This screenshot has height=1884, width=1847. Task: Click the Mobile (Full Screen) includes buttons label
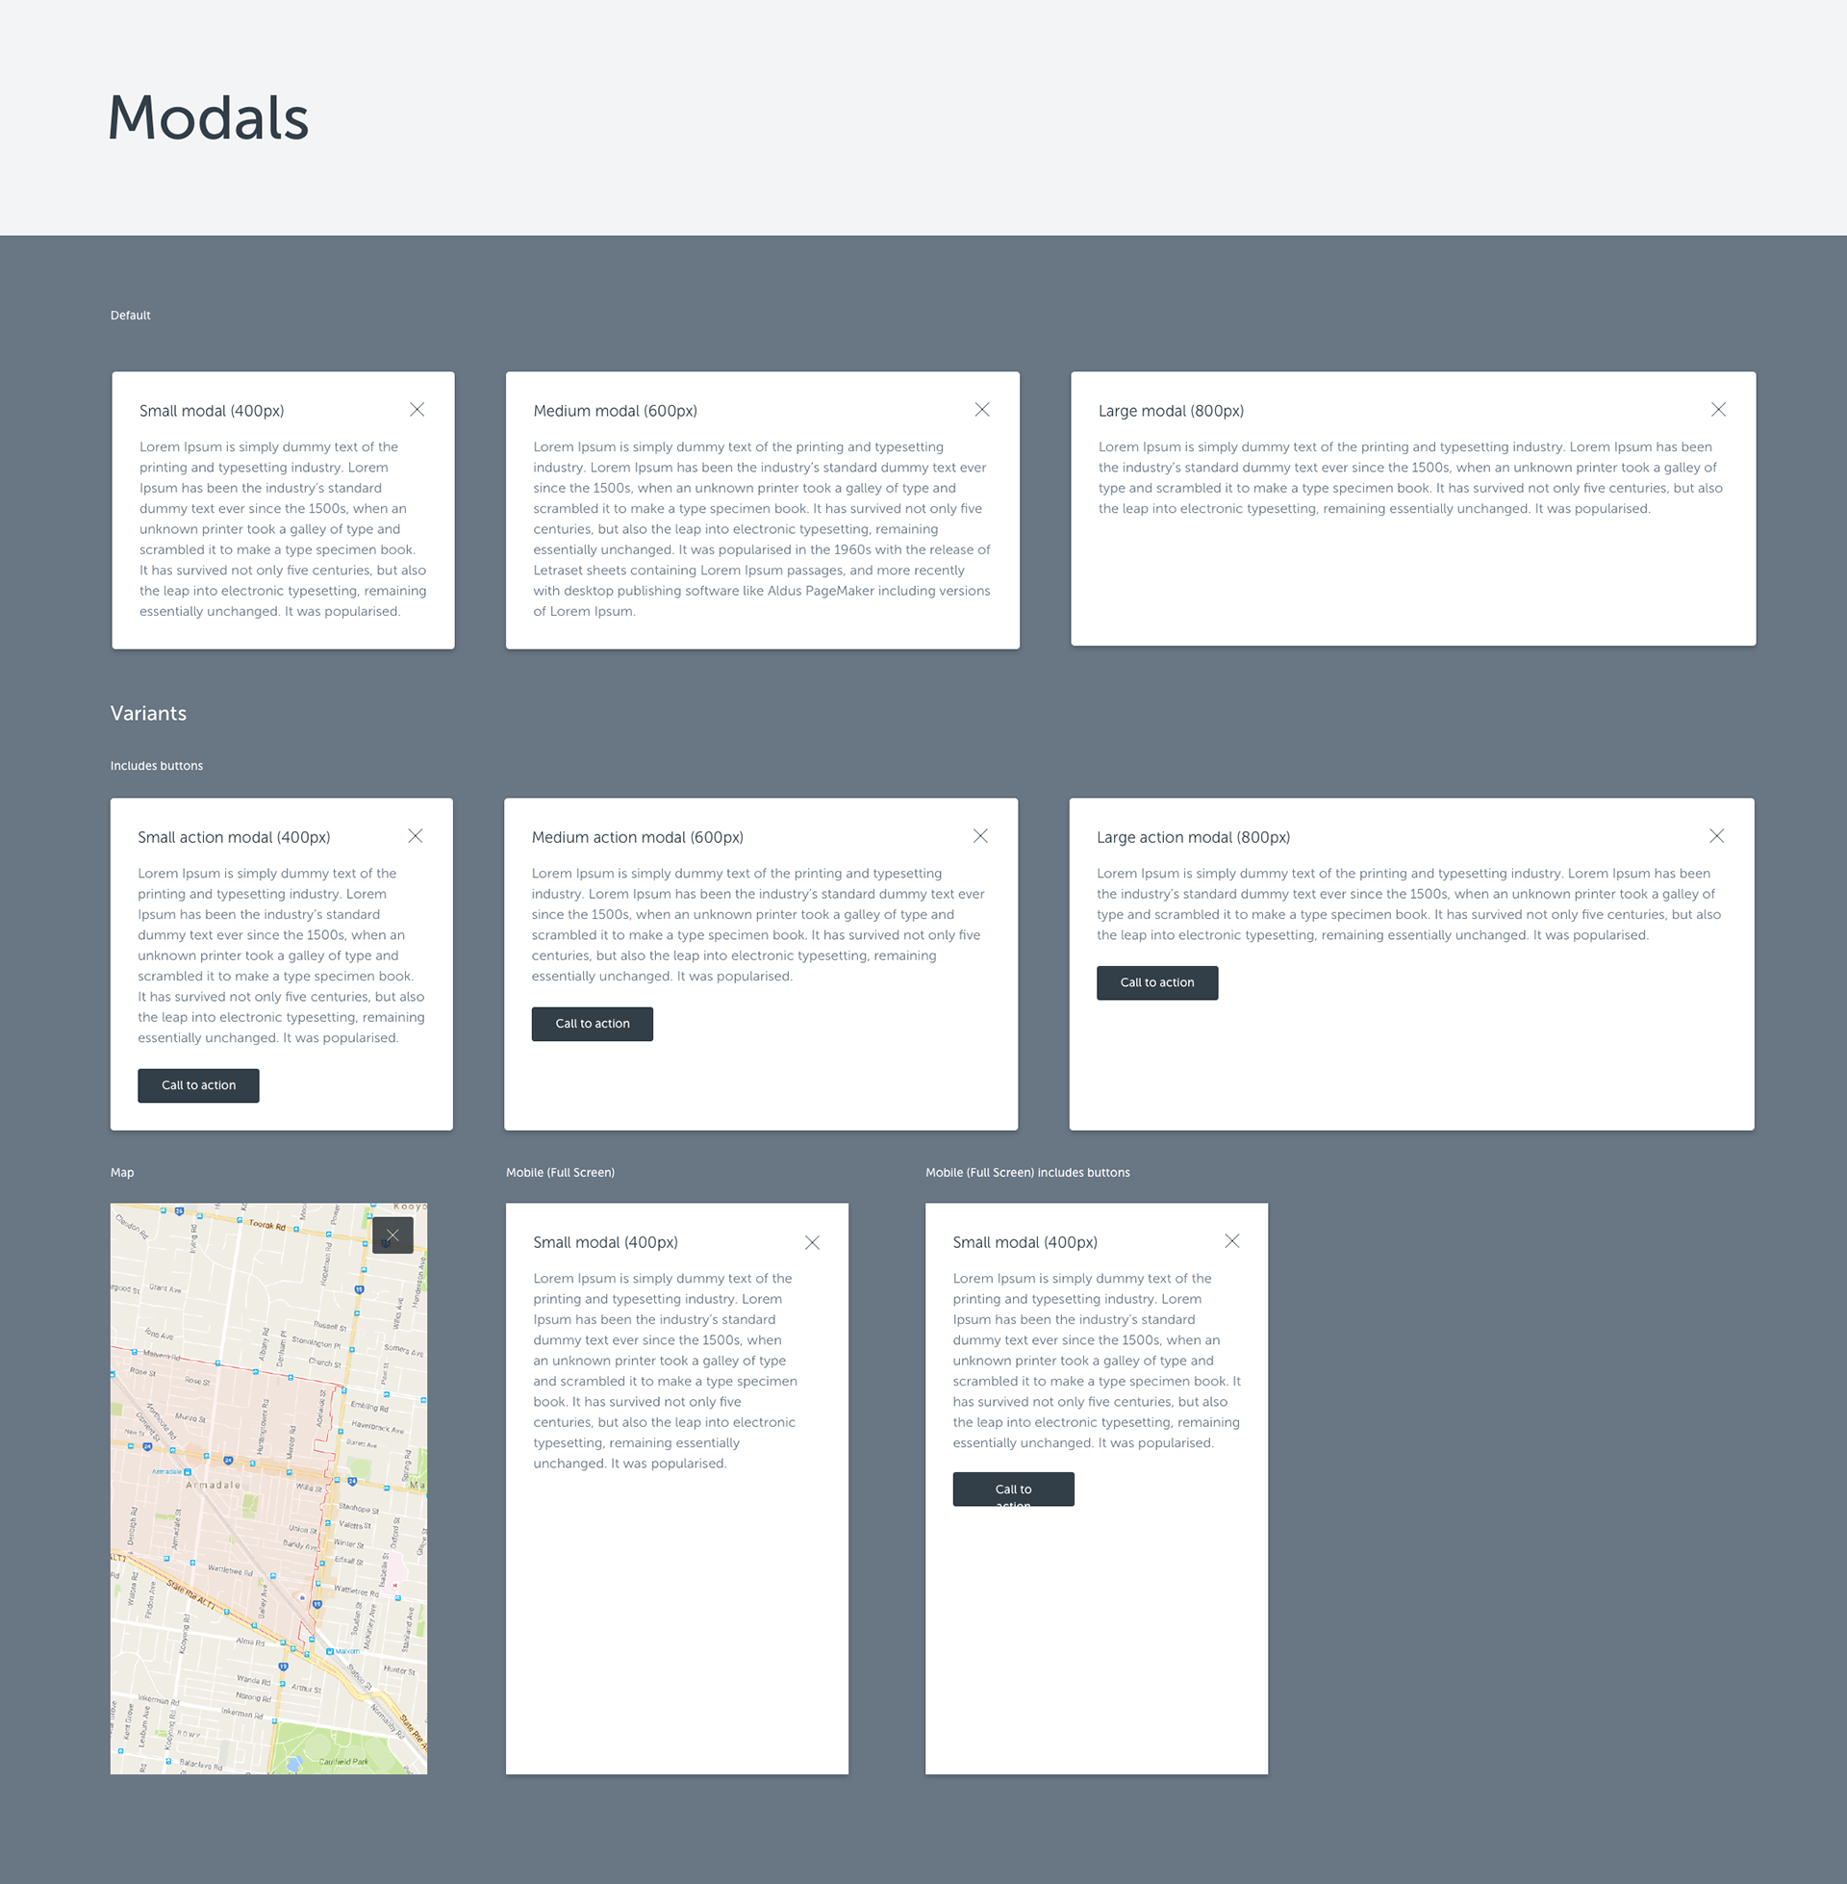(1026, 1172)
